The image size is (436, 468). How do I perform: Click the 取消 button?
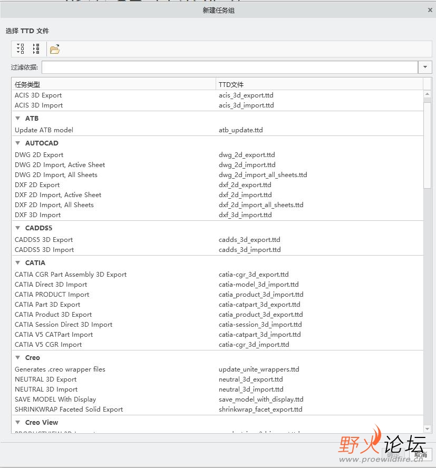point(421,454)
